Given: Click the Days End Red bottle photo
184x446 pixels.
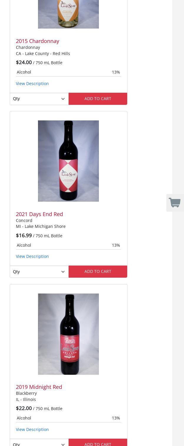Looking at the screenshot, I should click(68, 161).
